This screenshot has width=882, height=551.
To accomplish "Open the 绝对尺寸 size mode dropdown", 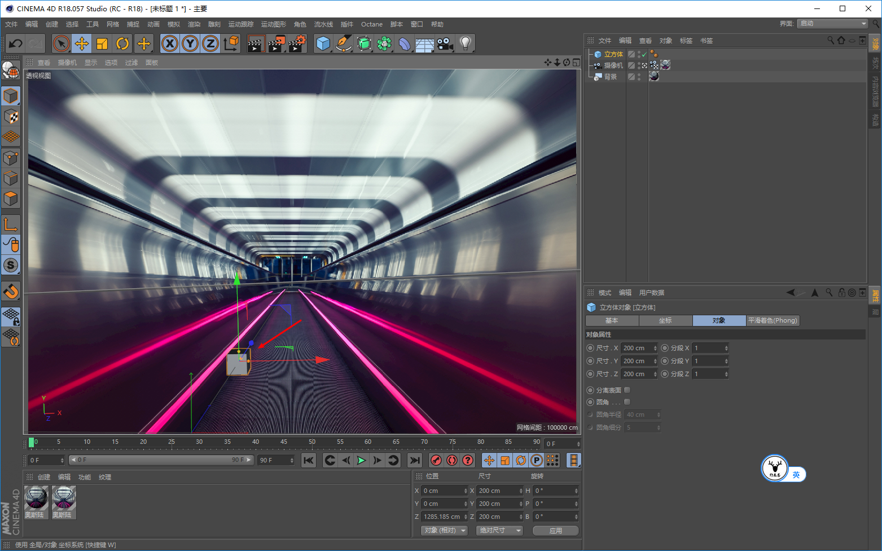I will [500, 531].
